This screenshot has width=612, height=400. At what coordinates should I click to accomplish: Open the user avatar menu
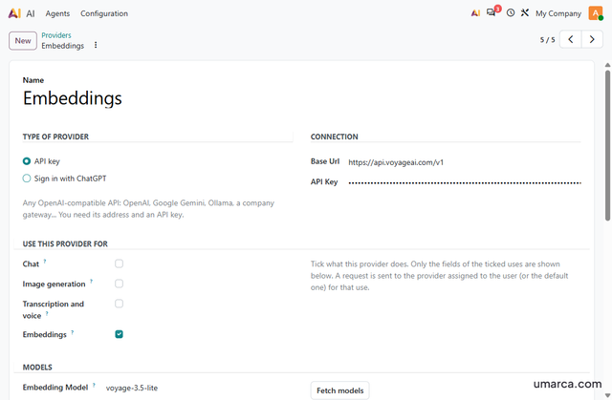point(596,13)
